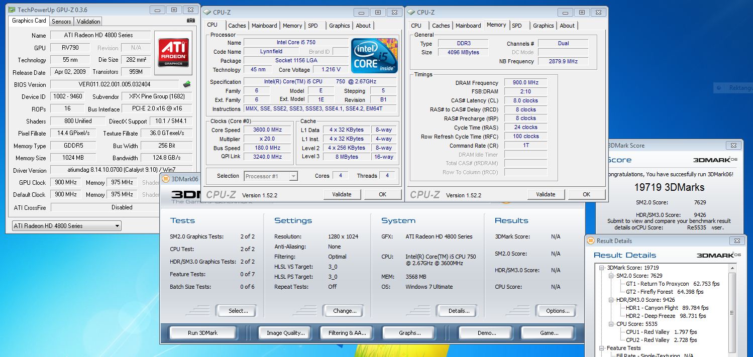Screen dimensions: 753x357
Task: Select GT1 - Return To Proxycon result row
Action: tap(673, 284)
